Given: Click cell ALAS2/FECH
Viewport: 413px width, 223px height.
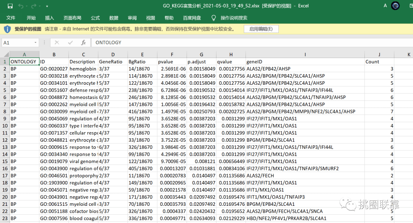Looking at the screenshot, I should (x=305, y=176).
